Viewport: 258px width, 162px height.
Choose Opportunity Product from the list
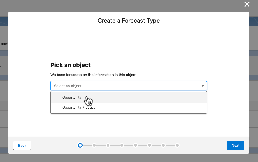pos(129,107)
